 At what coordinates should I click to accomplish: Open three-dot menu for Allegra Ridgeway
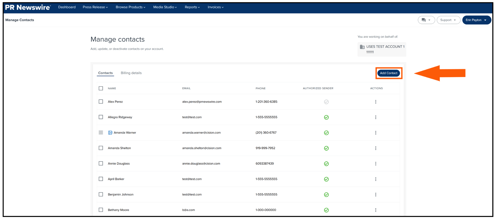[x=376, y=117]
